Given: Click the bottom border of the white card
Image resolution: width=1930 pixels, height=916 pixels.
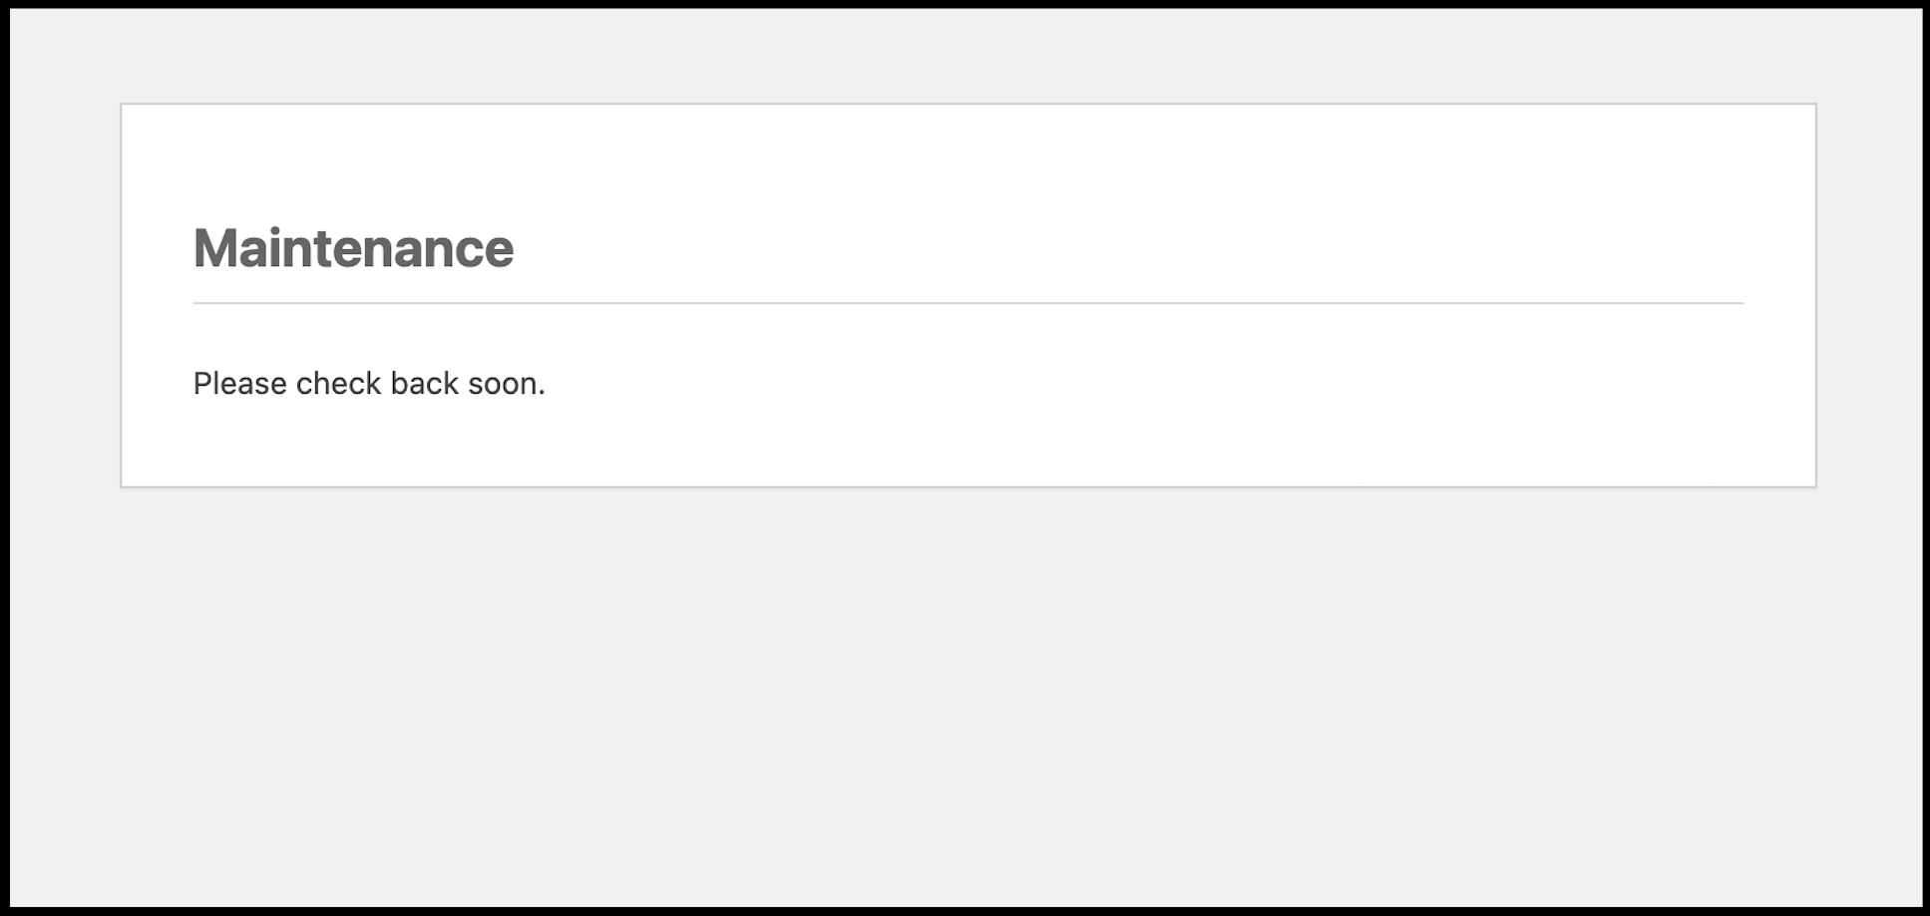Looking at the screenshot, I should point(967,486).
